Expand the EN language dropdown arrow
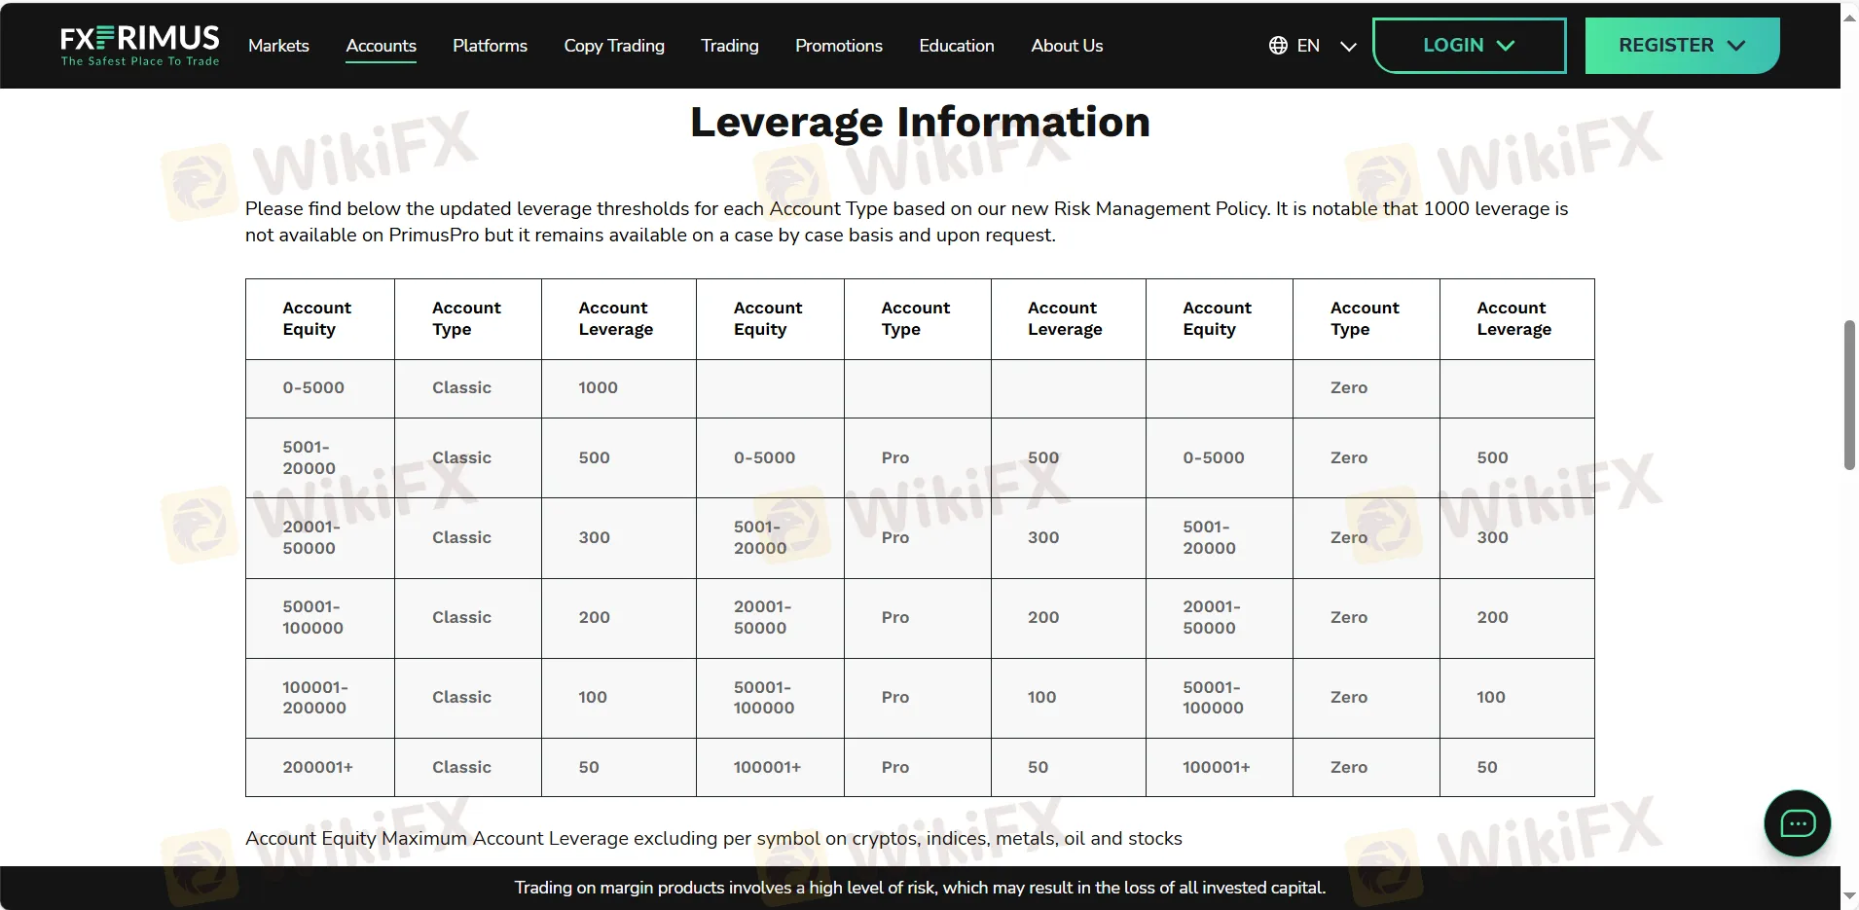Viewport: 1859px width, 910px height. [1348, 46]
